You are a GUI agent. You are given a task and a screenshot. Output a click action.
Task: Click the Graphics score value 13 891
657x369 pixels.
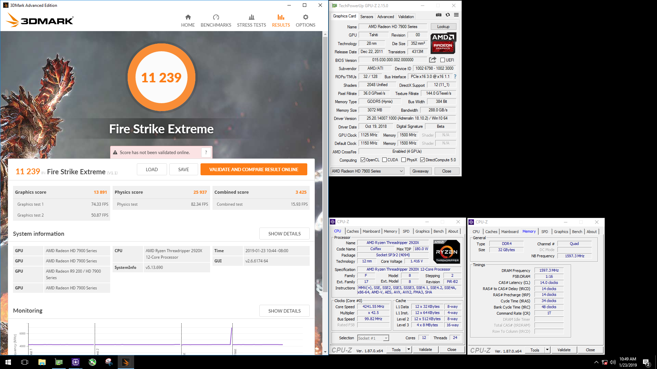(x=100, y=192)
